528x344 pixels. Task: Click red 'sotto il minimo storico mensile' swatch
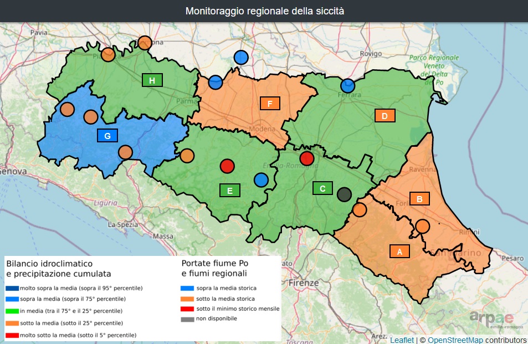coord(188,309)
